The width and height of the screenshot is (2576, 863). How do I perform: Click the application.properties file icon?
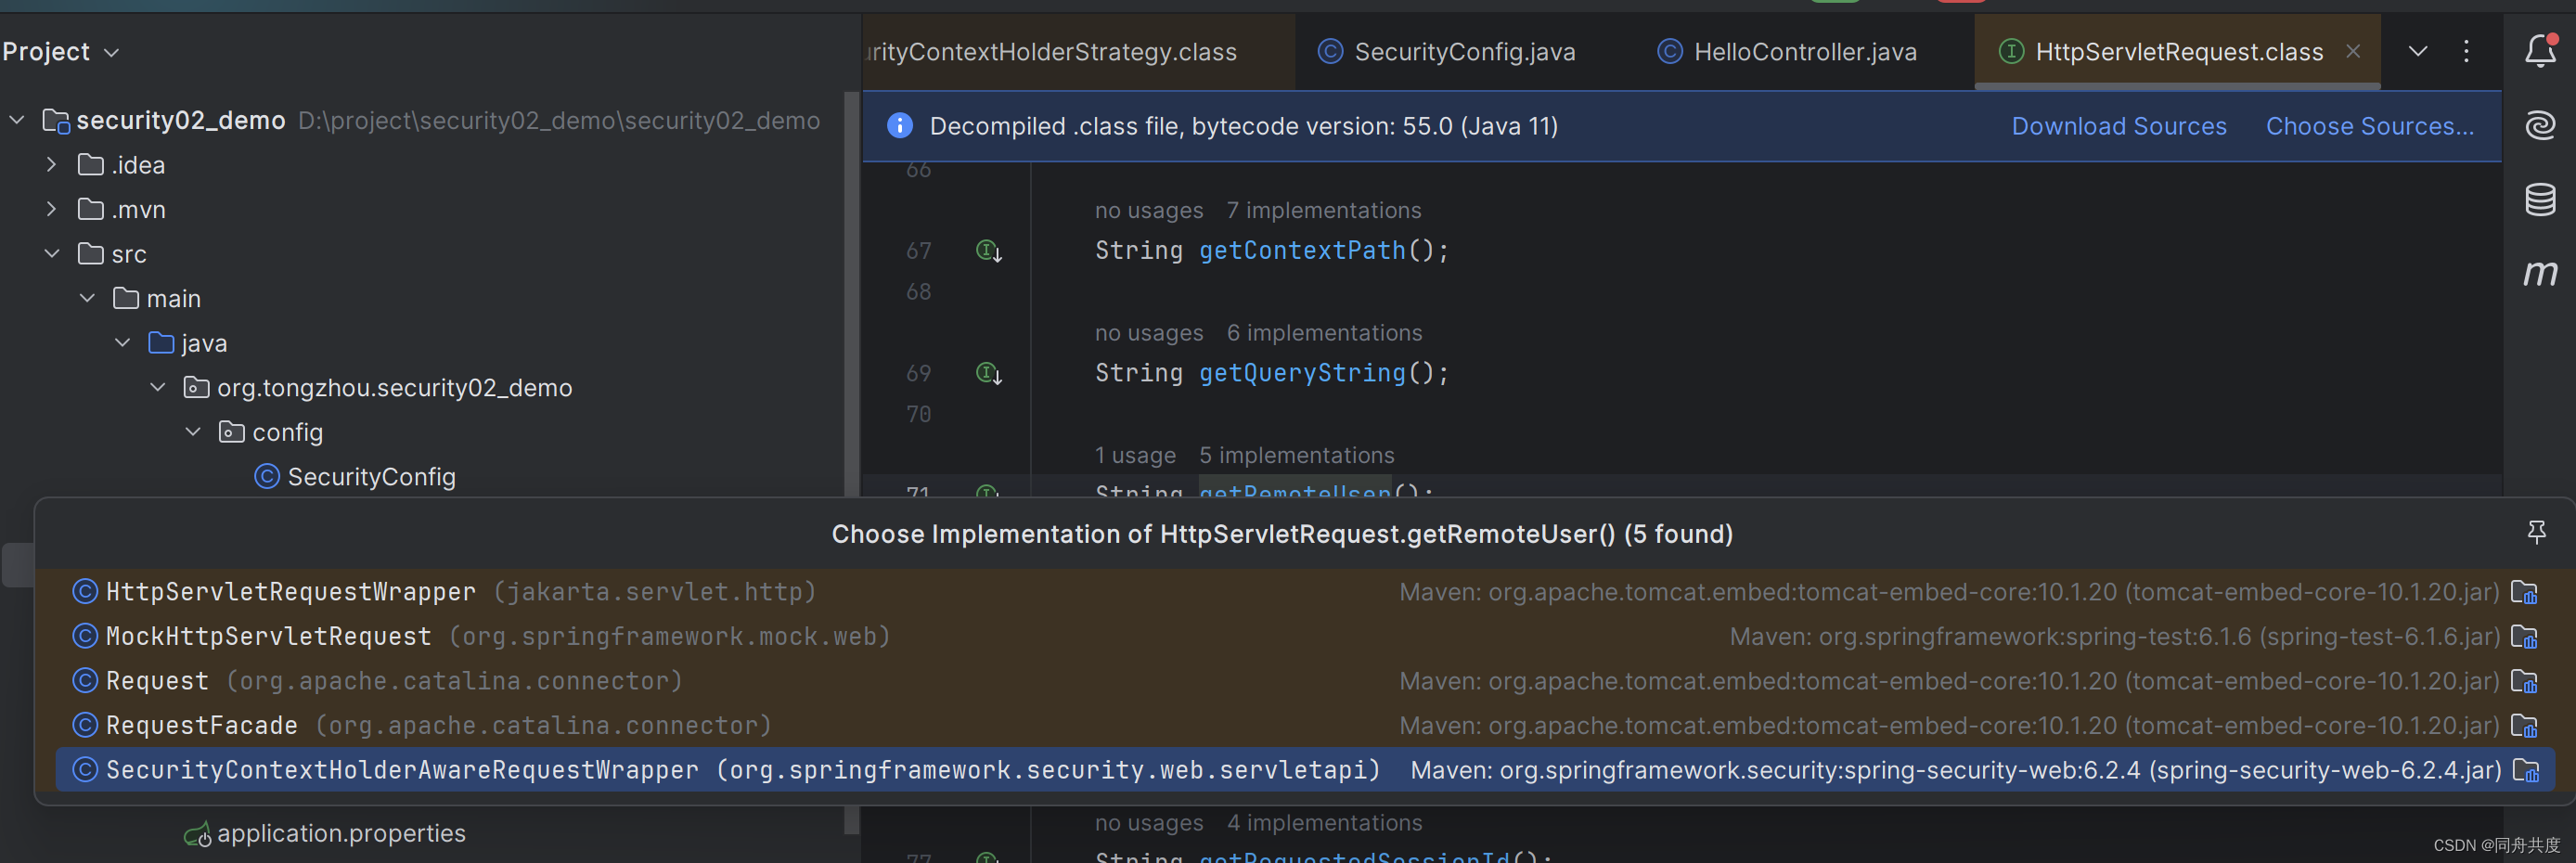click(x=197, y=834)
